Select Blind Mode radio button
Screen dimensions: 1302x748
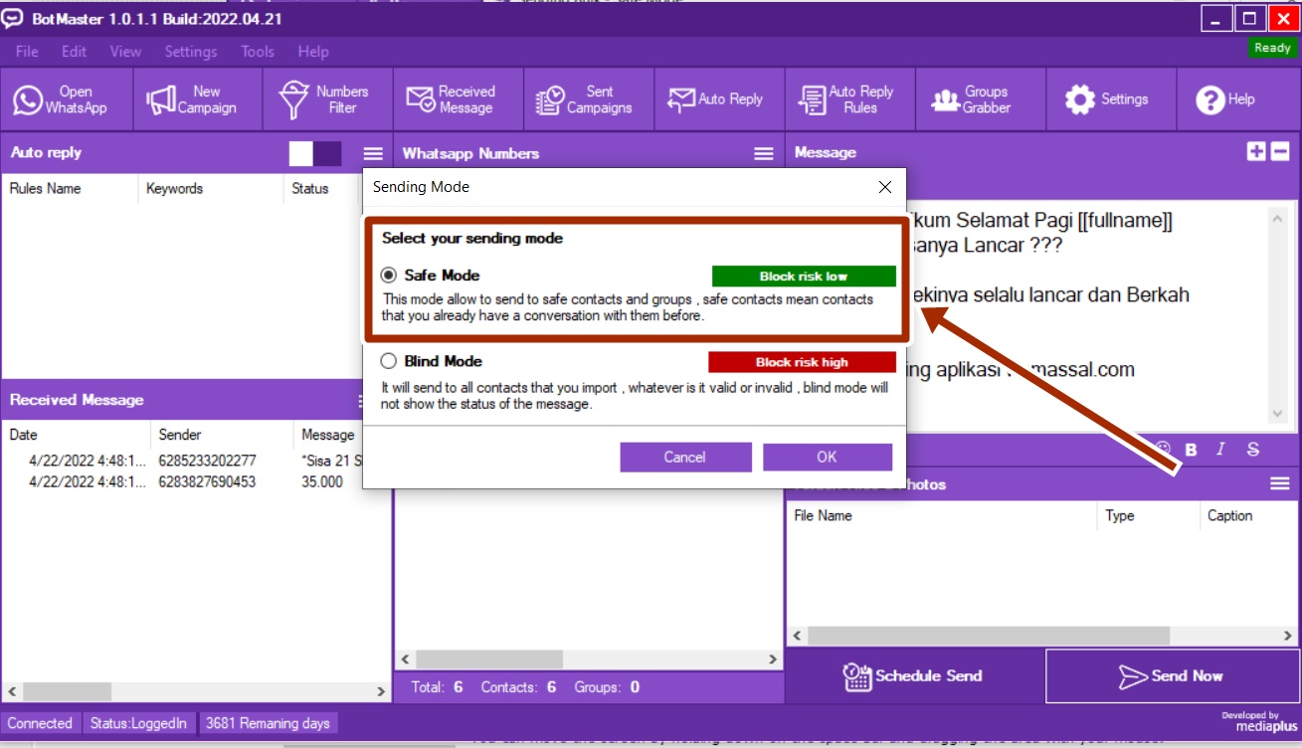[389, 361]
